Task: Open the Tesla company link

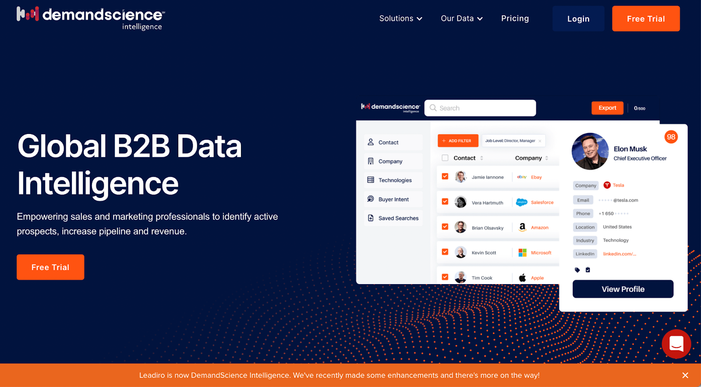Action: tap(618, 185)
